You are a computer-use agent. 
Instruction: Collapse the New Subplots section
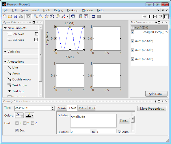point(5,28)
